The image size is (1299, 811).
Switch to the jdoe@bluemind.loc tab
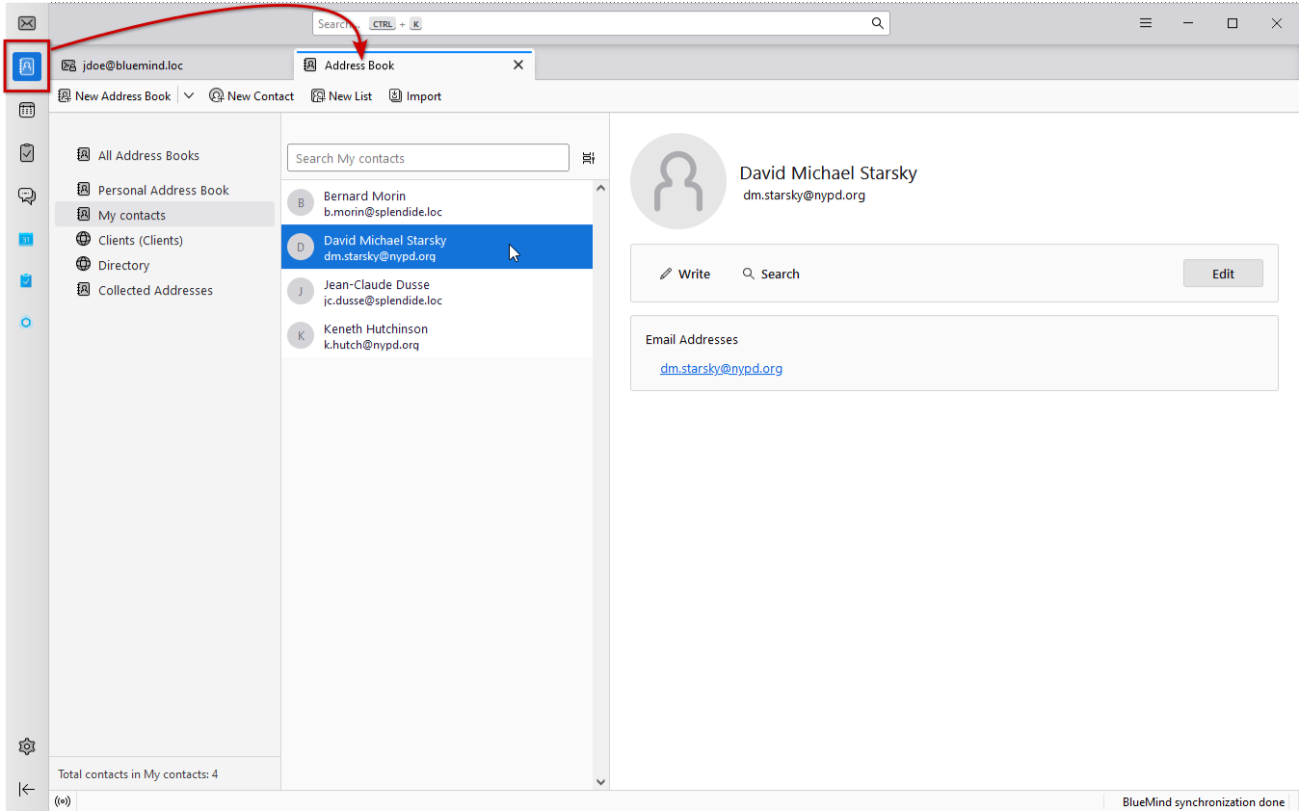pos(132,65)
